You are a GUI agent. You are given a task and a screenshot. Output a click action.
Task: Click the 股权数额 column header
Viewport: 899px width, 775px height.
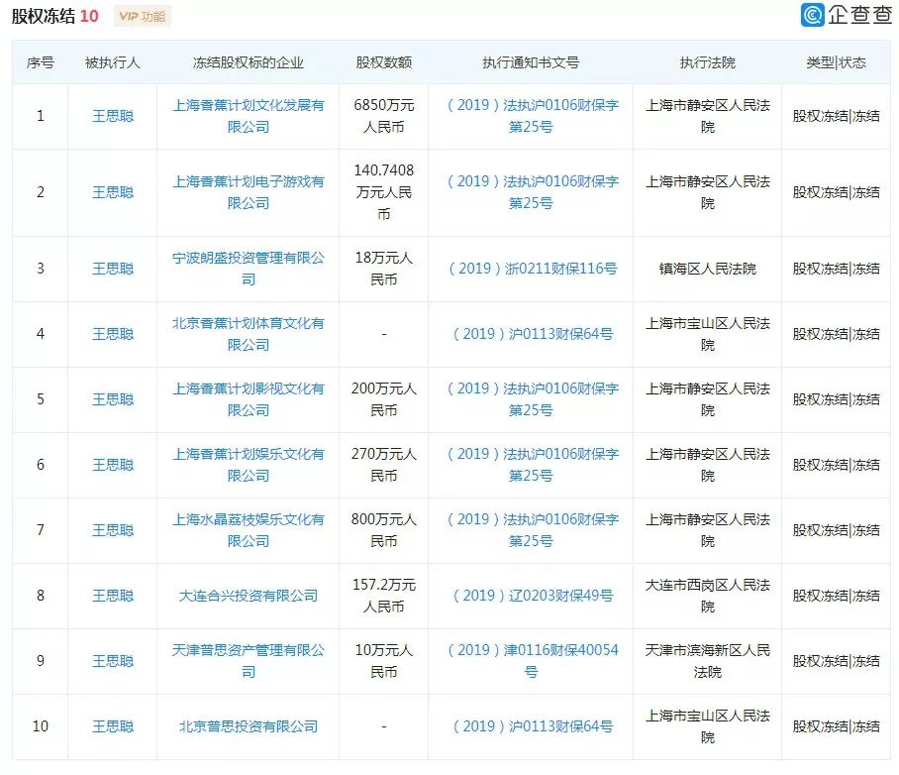[383, 62]
